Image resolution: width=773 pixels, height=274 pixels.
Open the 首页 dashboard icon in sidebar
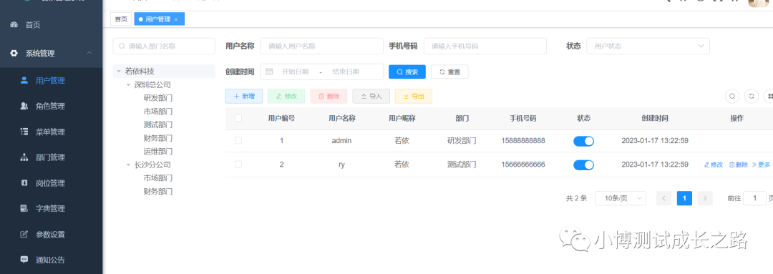14,24
